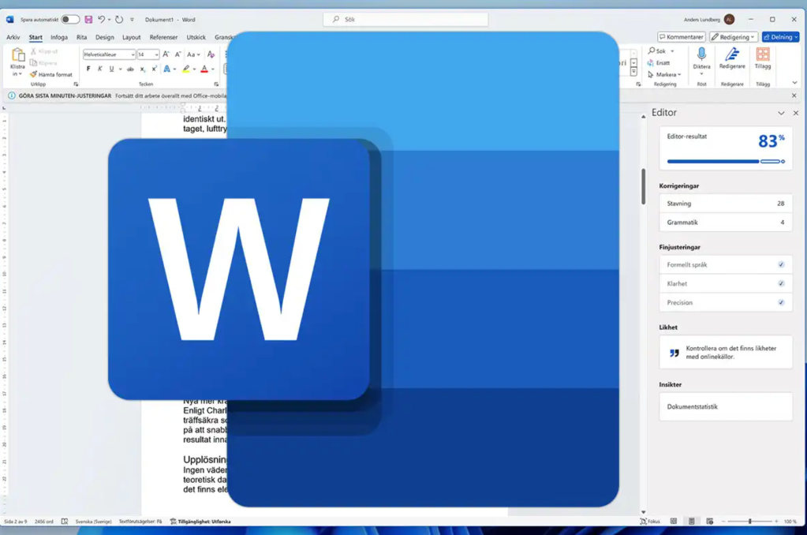Open the Arkiv menu tab

pyautogui.click(x=13, y=37)
